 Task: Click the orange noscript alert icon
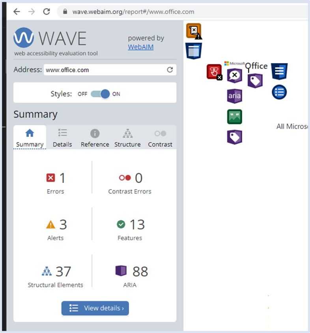tap(194, 31)
